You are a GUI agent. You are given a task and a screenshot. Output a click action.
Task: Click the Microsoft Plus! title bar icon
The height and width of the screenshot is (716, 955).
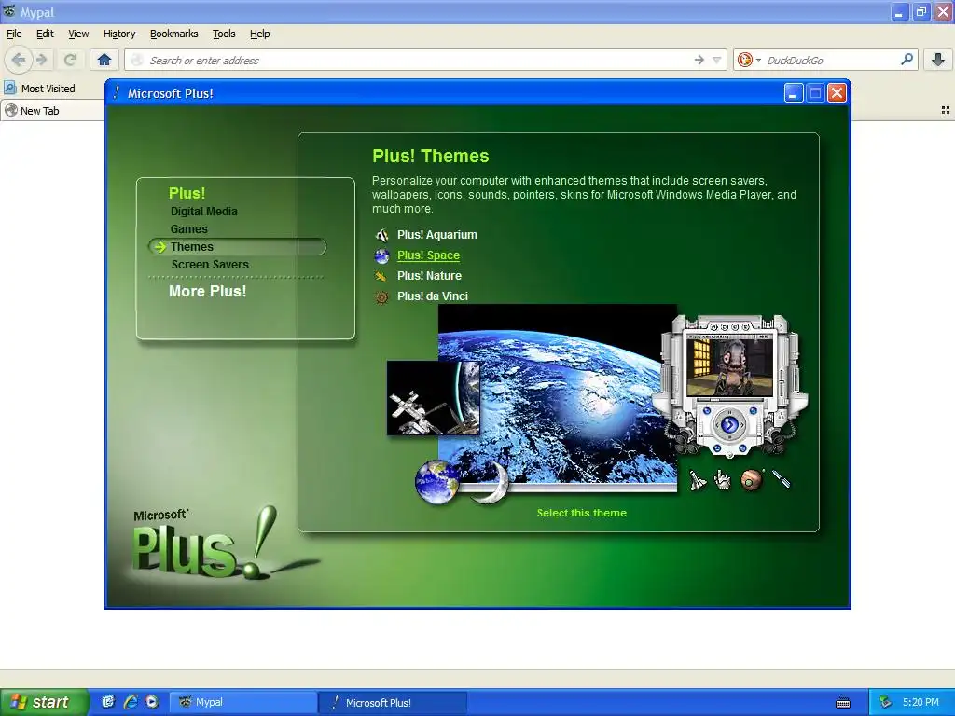pyautogui.click(x=117, y=92)
